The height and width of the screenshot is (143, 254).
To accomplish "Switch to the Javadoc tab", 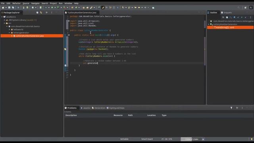I will coord(86,108).
